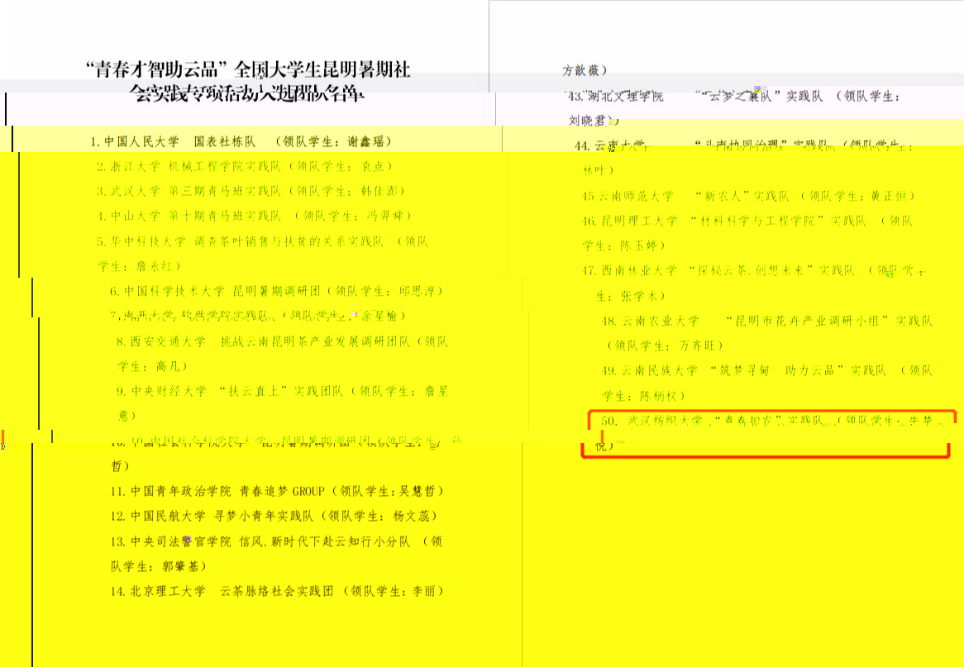Click row 4 中山大学 第十期青马班实践队

pos(254,216)
